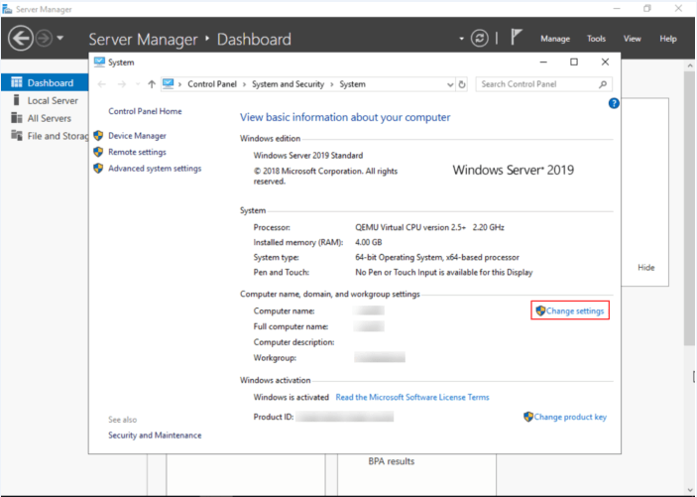Click System and Security in breadcrumb
Image resolution: width=697 pixels, height=497 pixels.
click(x=289, y=84)
